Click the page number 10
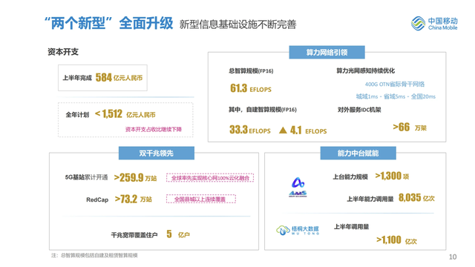The width and height of the screenshot is (475, 267). [453, 257]
